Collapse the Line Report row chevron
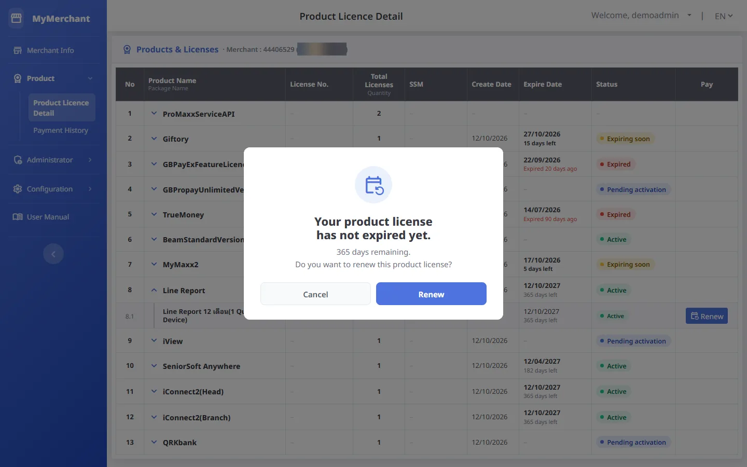The width and height of the screenshot is (747, 467). point(154,290)
